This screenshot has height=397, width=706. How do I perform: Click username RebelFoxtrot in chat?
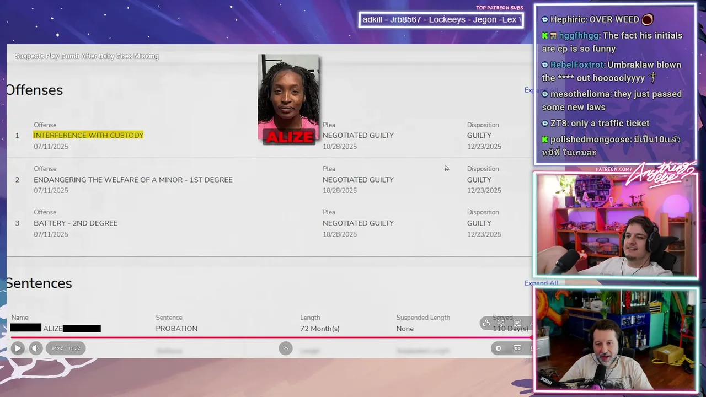tap(577, 65)
